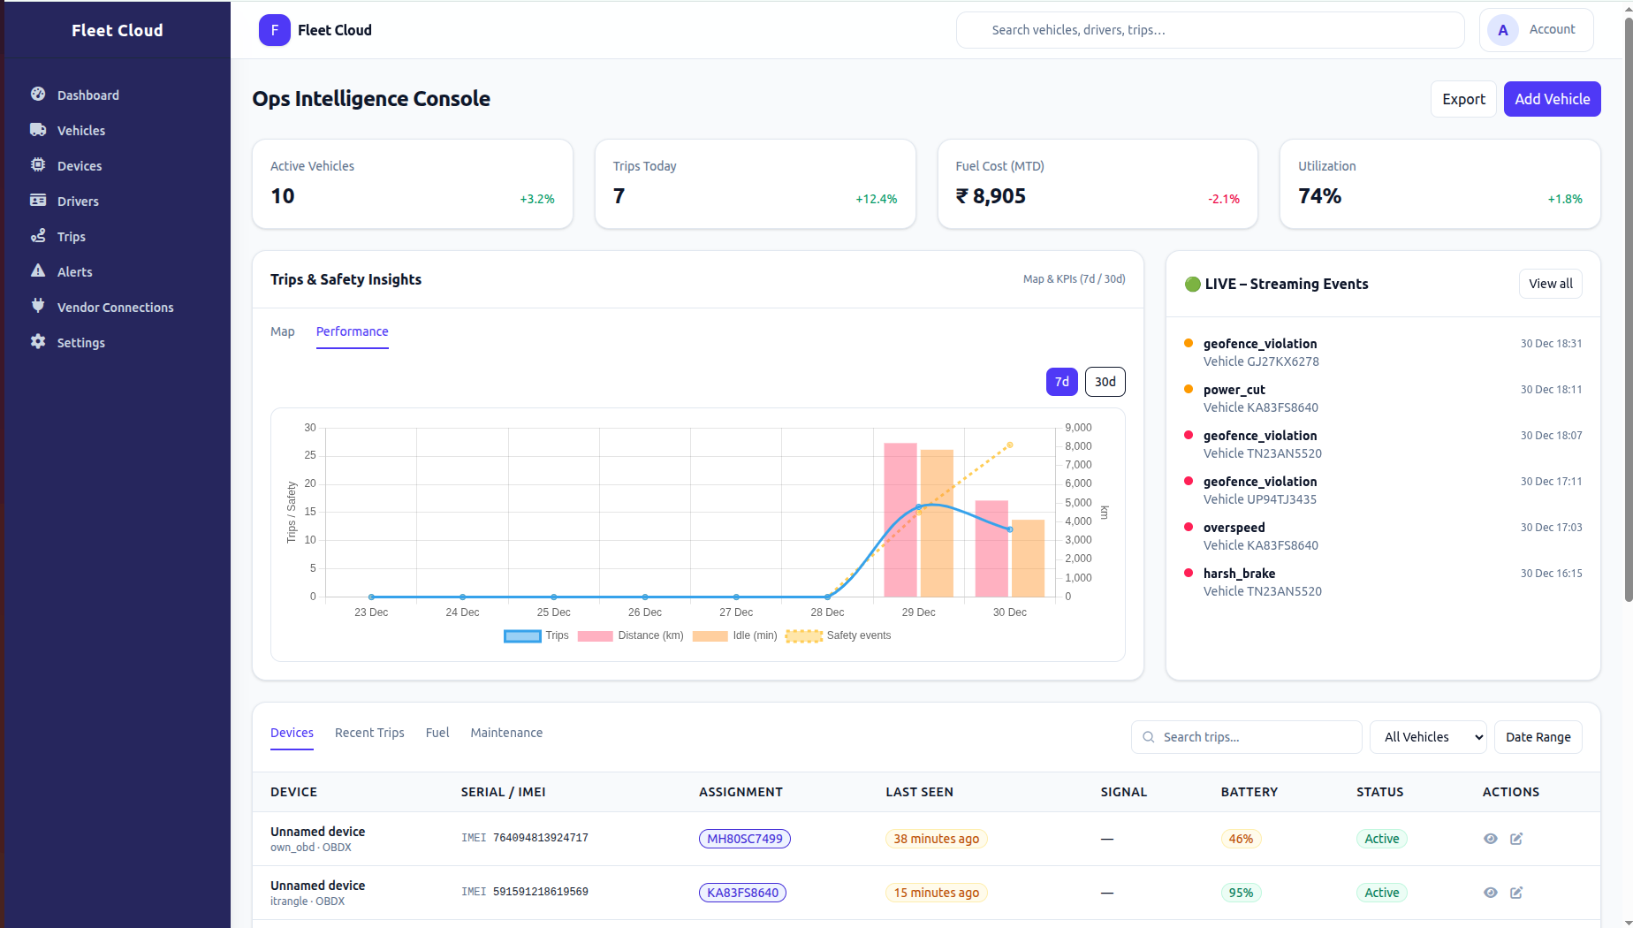Screen dimensions: 1633x928
Task: Open Vendor Connections from the sidebar
Action: coord(115,307)
